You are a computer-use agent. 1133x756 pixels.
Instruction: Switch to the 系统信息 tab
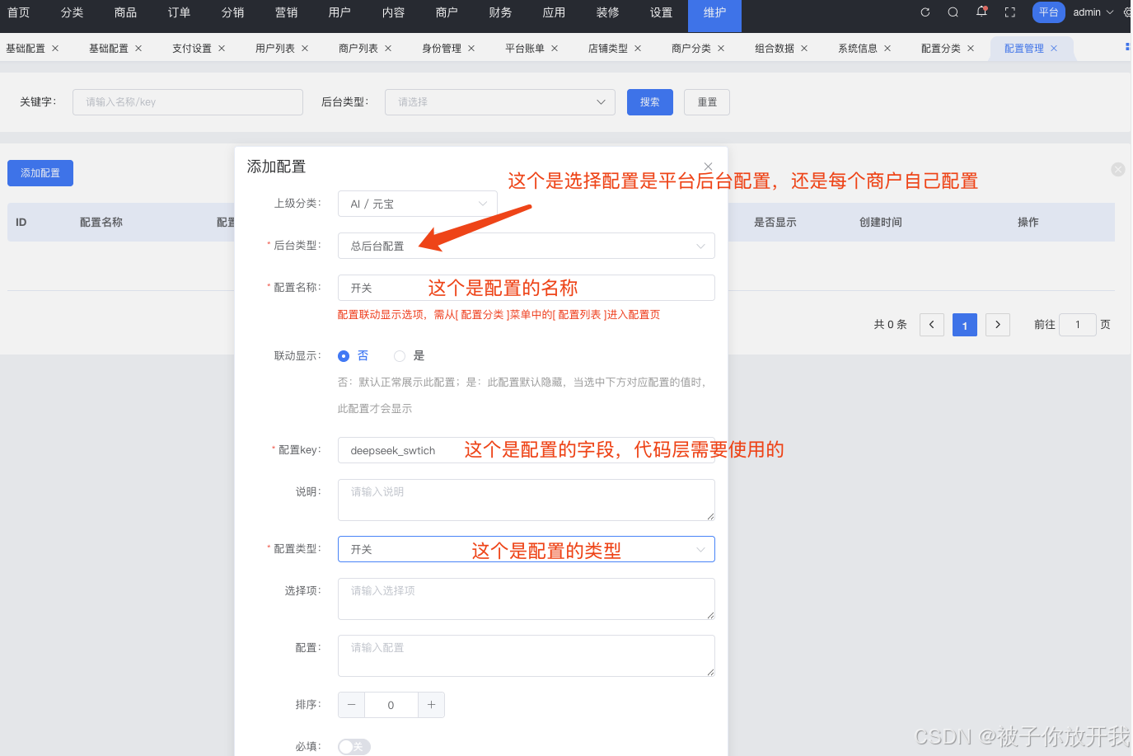pyautogui.click(x=858, y=49)
